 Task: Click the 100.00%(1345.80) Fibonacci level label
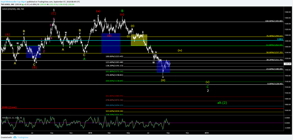274,21
